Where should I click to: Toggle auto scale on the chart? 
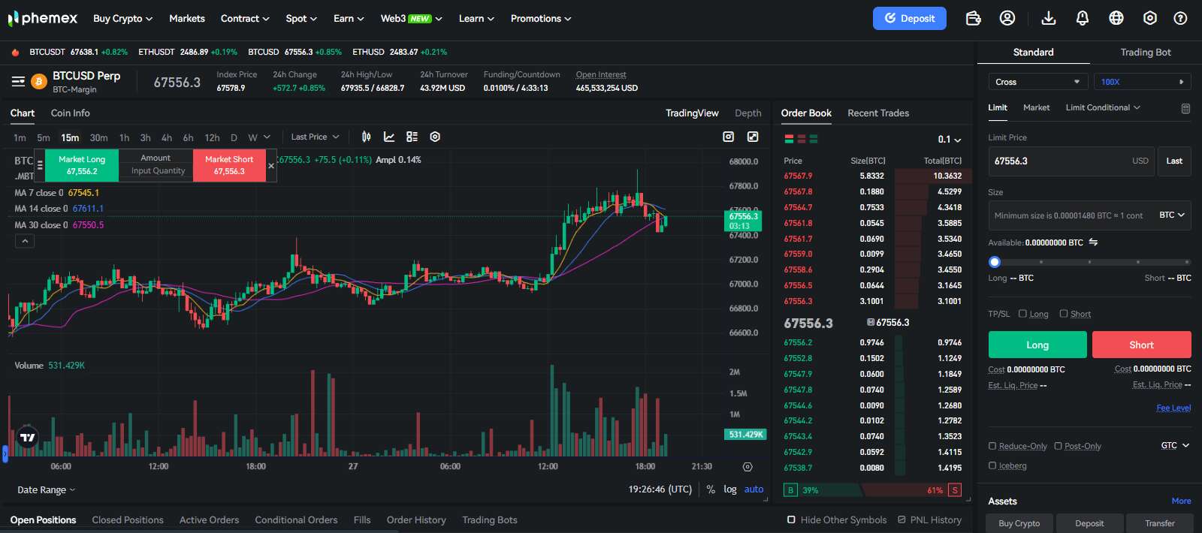754,489
